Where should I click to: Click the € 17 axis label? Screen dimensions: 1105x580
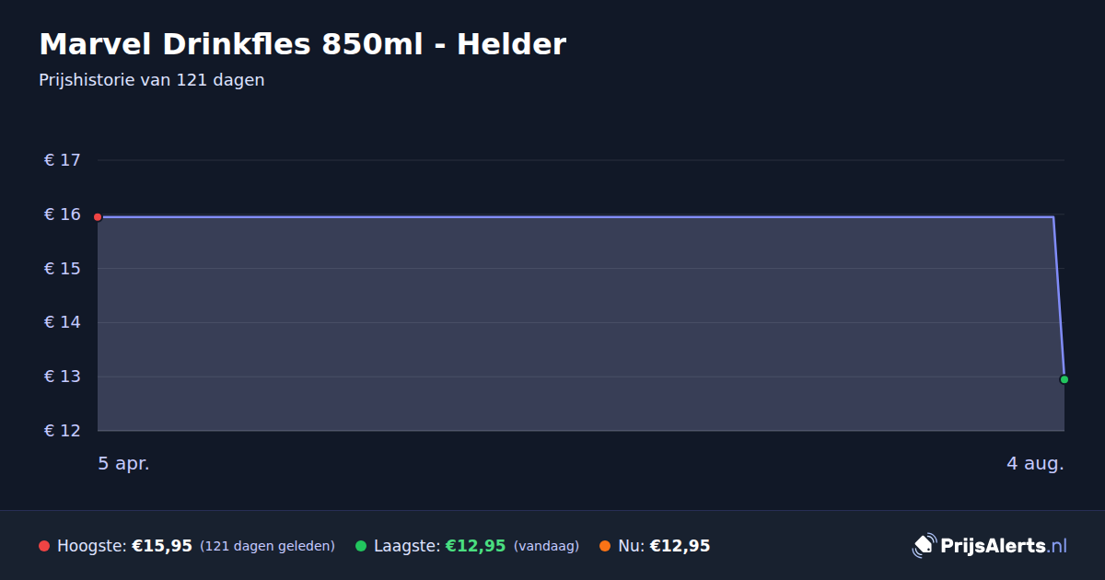pos(63,160)
